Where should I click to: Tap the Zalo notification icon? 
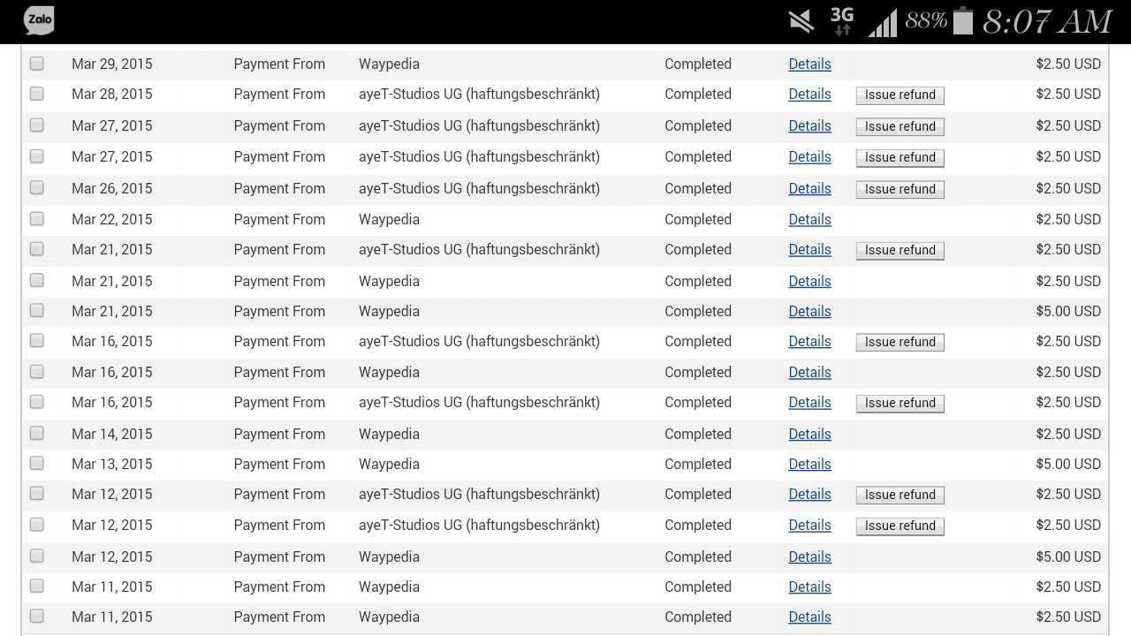[x=39, y=20]
